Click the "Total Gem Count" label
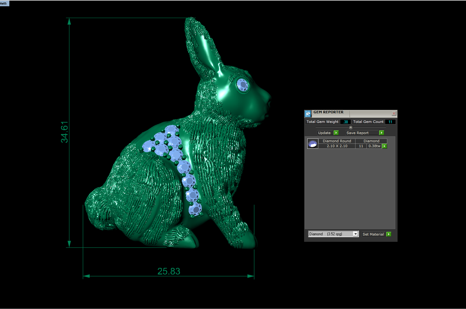 (x=368, y=122)
